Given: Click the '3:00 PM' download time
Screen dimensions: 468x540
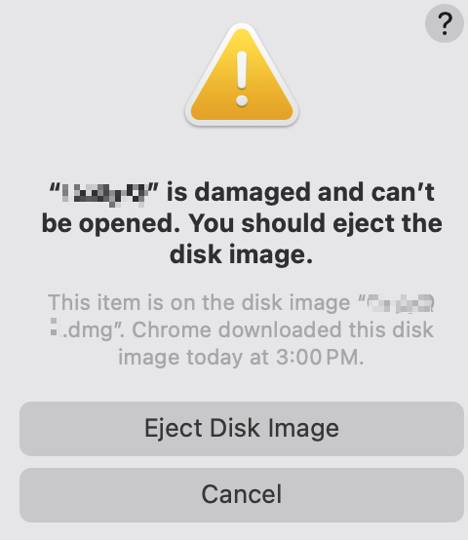Looking at the screenshot, I should point(318,358).
